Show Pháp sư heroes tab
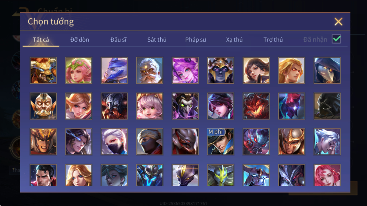 coord(196,40)
